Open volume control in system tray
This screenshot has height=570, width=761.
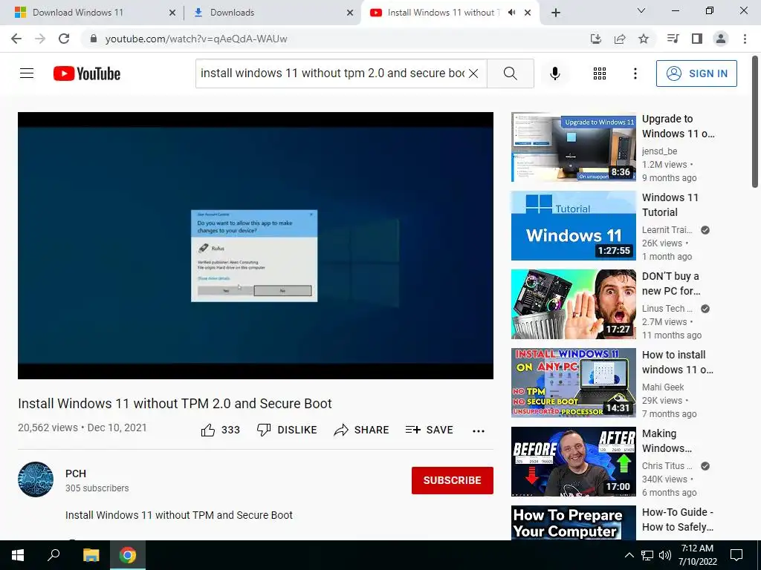[665, 555]
